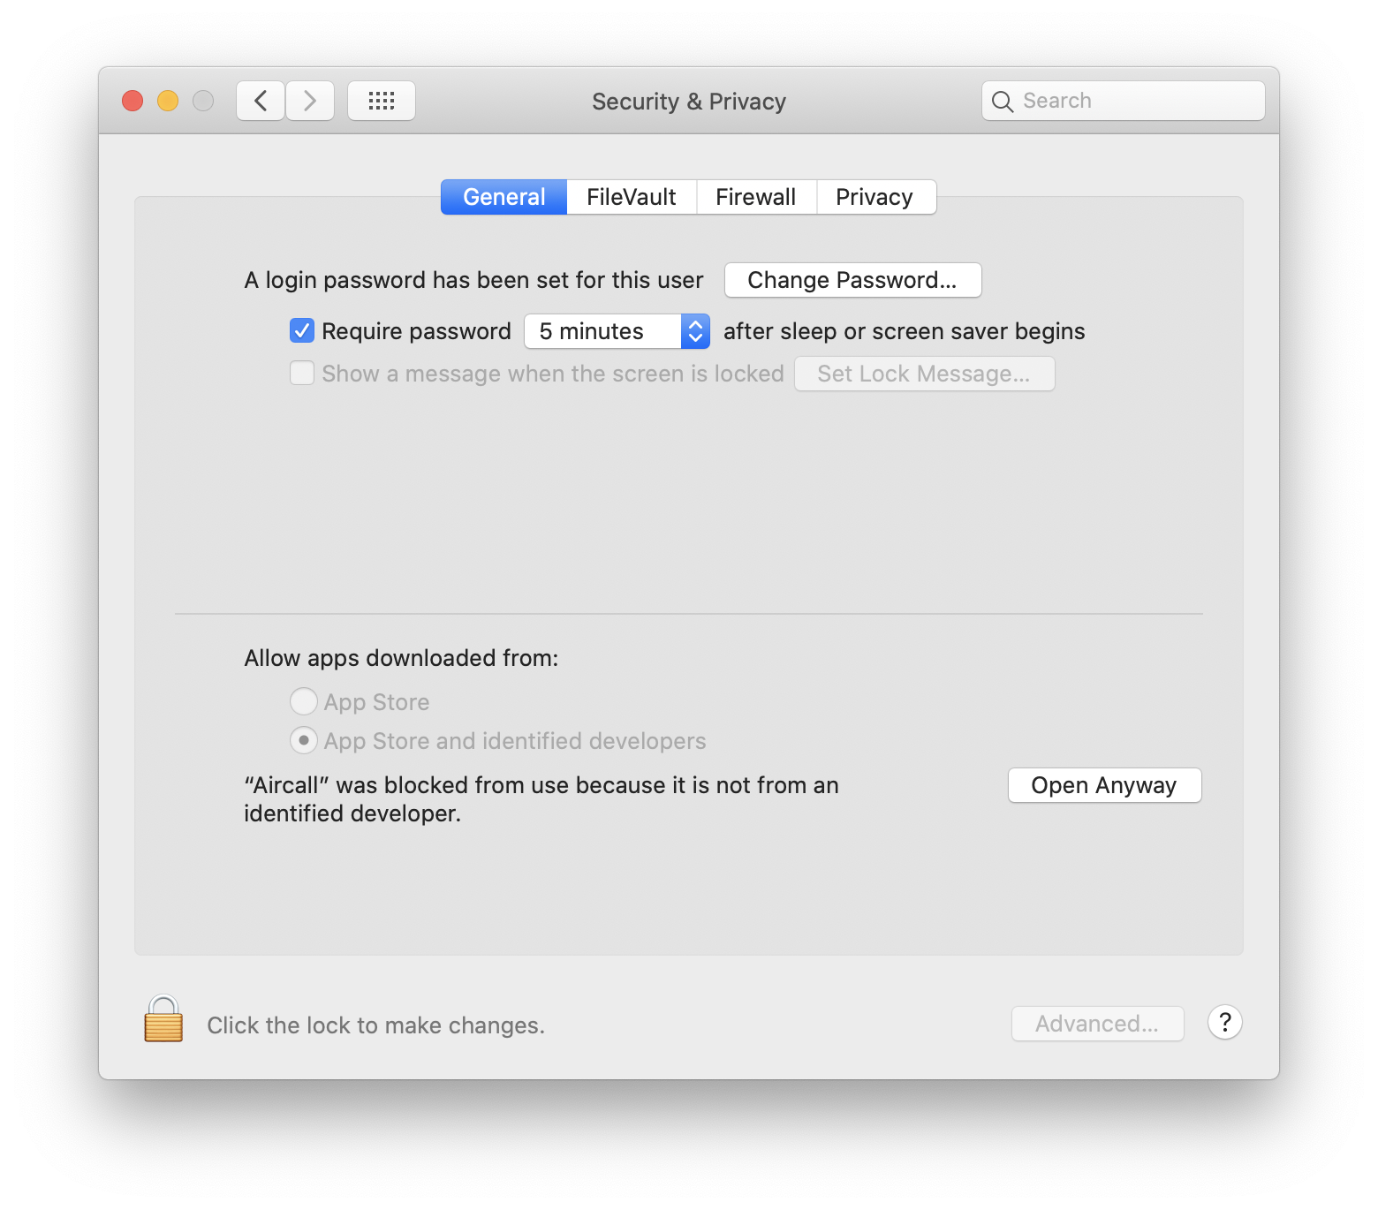Focus the Search input field
The image size is (1378, 1210).
(x=1124, y=101)
